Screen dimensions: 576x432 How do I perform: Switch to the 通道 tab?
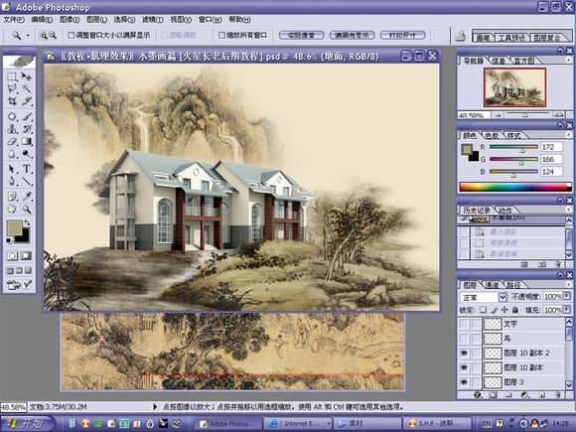[492, 285]
